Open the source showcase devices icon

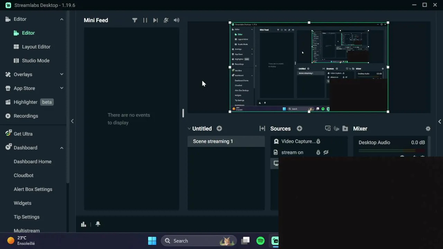328,129
